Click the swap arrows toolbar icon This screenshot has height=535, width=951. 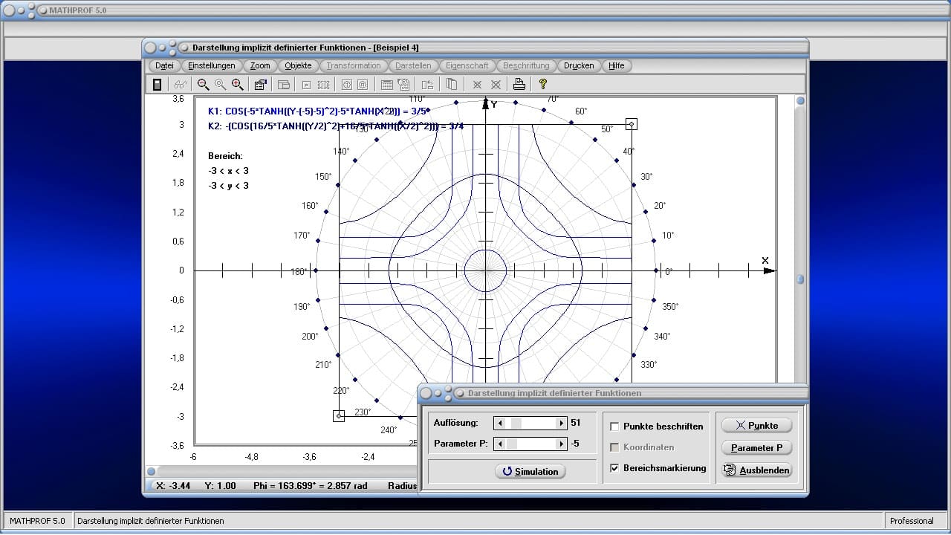(427, 85)
